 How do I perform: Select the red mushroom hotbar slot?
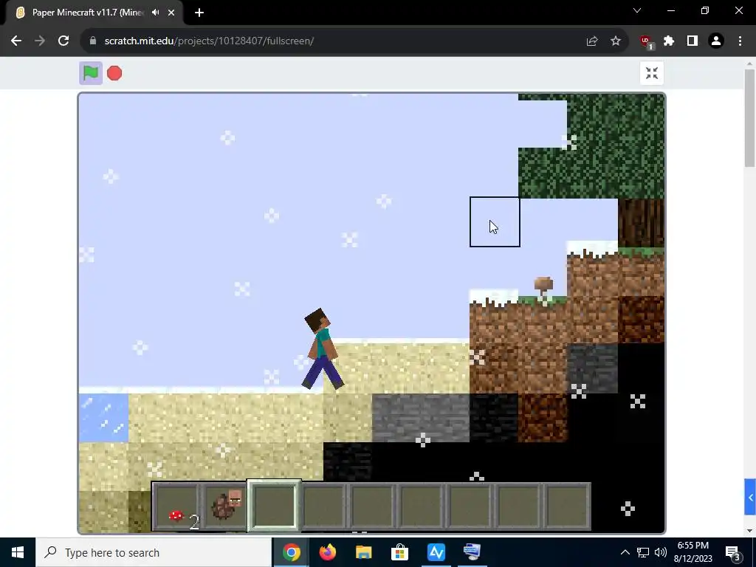[178, 506]
